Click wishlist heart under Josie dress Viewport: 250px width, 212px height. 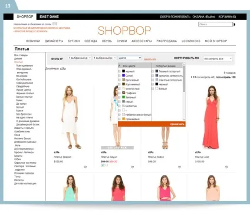click(226, 167)
